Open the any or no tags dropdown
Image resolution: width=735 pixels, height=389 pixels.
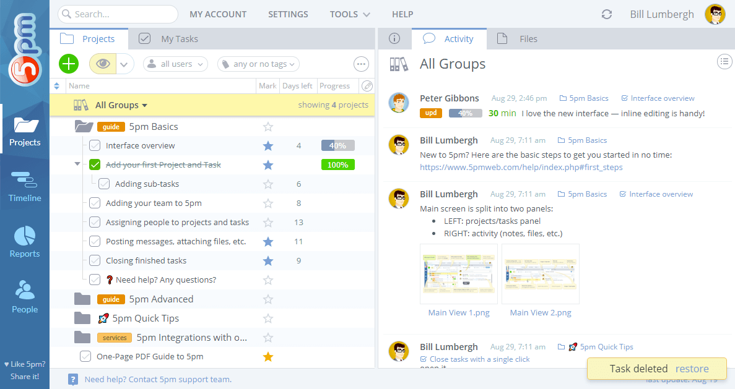tap(258, 64)
